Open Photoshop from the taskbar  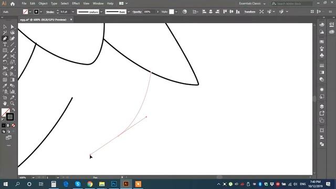[114, 184]
